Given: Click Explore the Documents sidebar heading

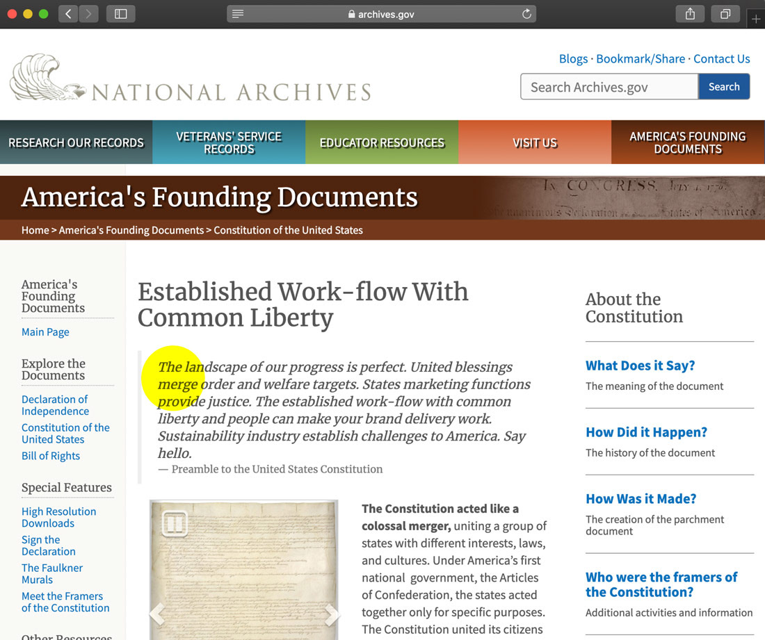Looking at the screenshot, I should (53, 370).
